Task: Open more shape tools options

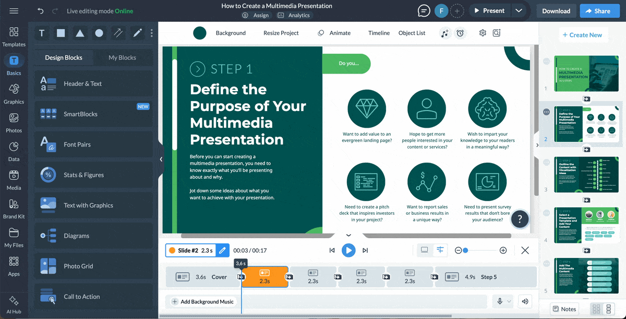Action: point(152,33)
